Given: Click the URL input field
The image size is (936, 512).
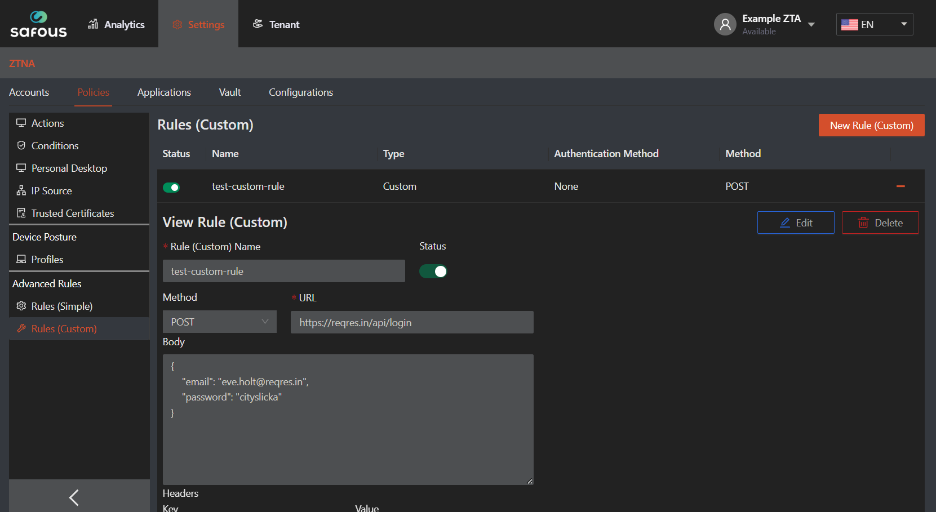Looking at the screenshot, I should coord(411,322).
